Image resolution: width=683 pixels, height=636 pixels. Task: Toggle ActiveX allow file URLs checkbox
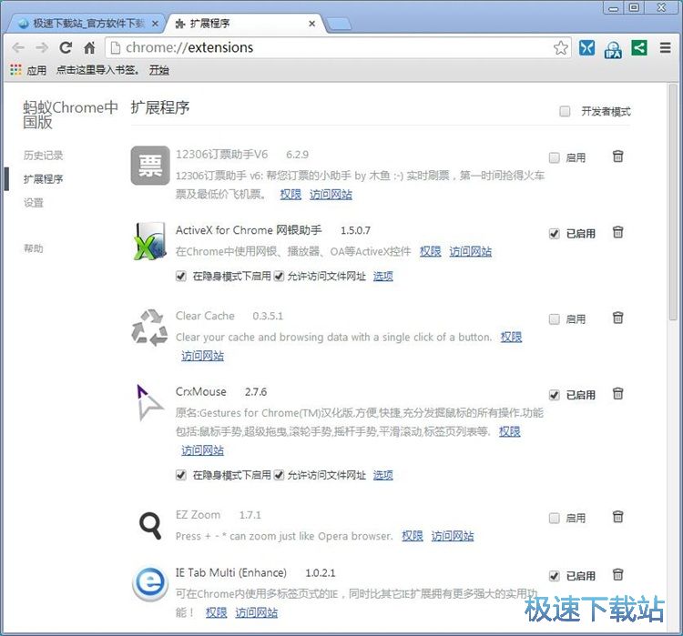279,277
